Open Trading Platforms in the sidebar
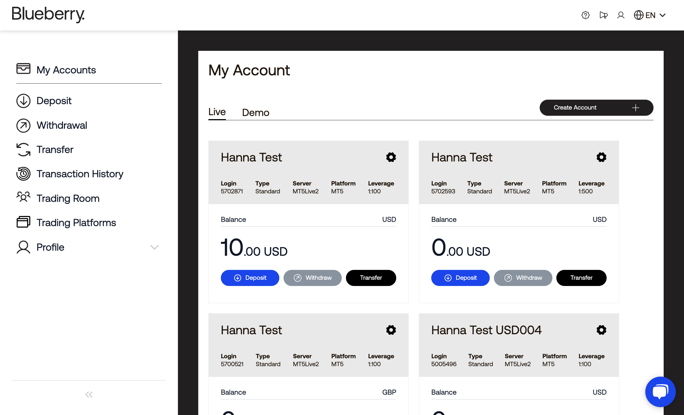The height and width of the screenshot is (415, 684). [x=76, y=222]
